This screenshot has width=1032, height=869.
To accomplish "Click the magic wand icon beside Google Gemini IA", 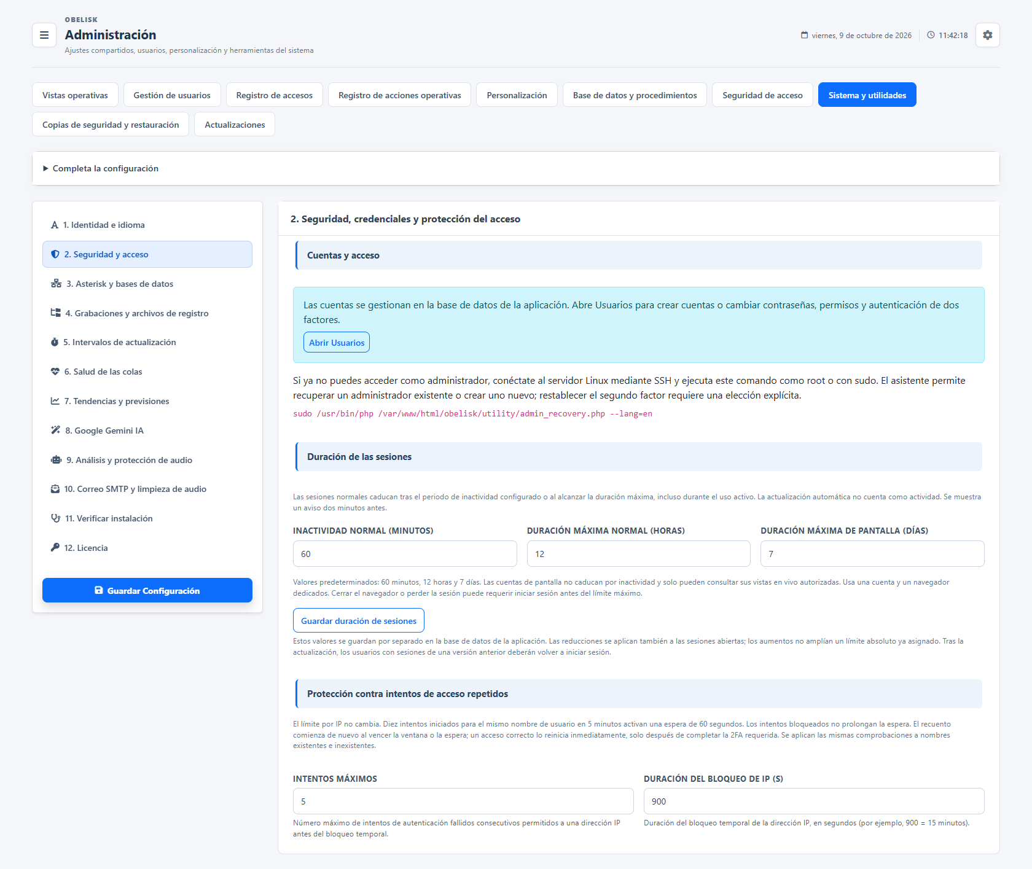I will pyautogui.click(x=55, y=431).
